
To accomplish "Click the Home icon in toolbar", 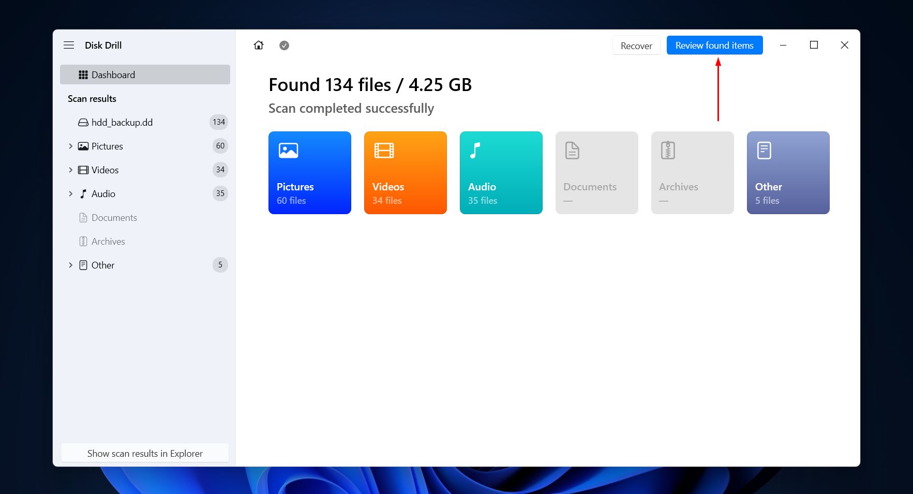I will [259, 46].
